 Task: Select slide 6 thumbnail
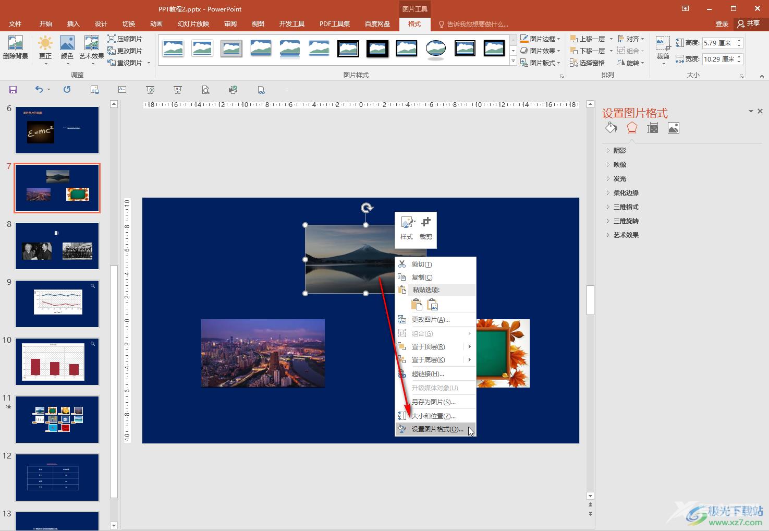coord(57,130)
